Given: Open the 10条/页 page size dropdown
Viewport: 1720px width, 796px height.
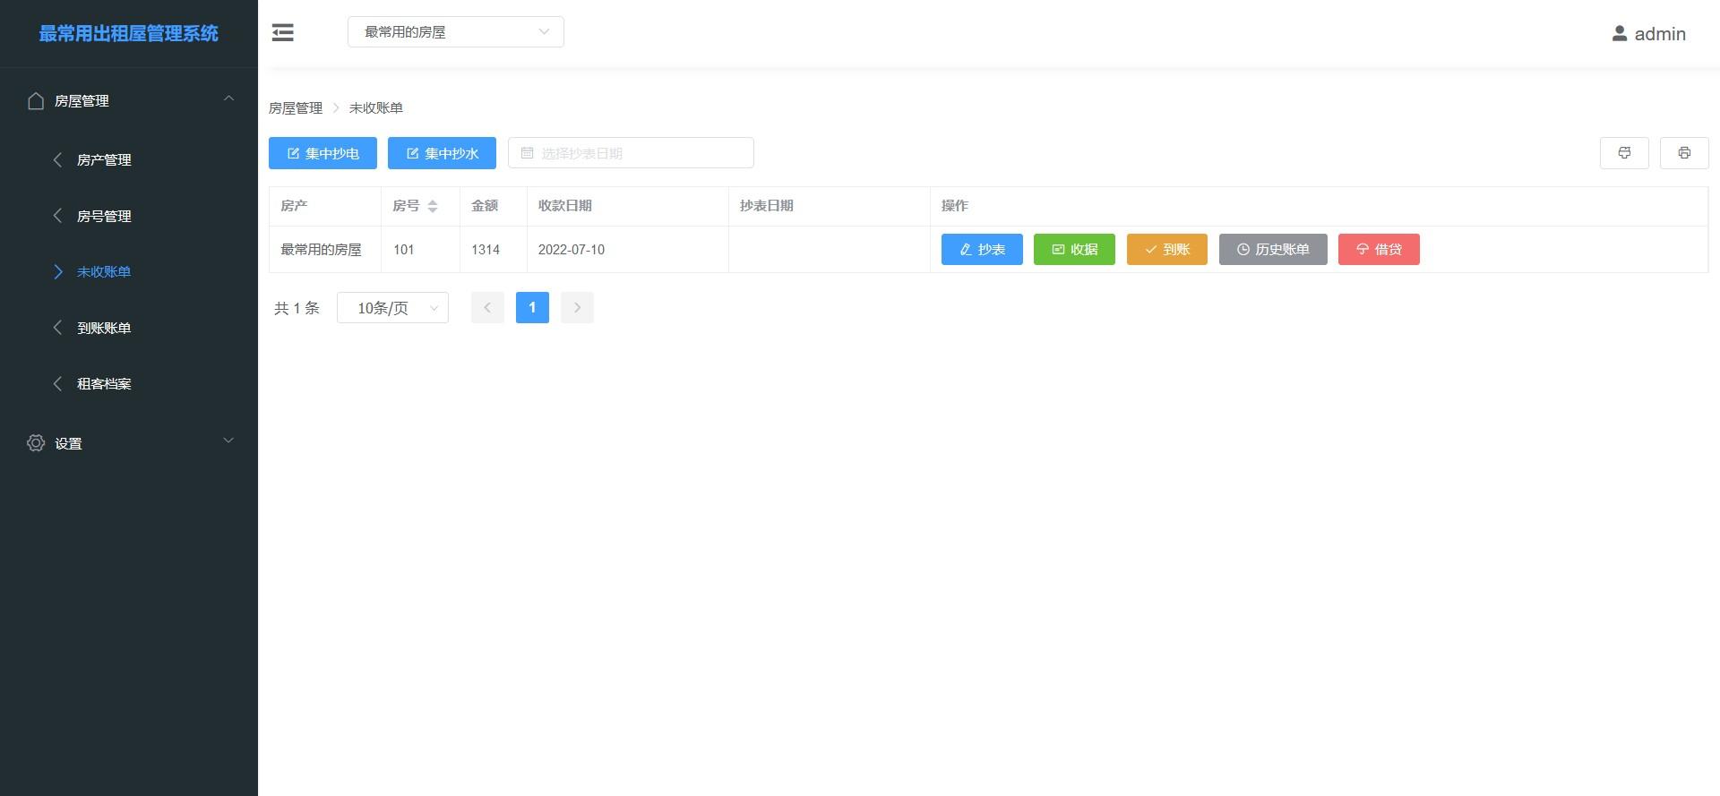Looking at the screenshot, I should point(392,307).
